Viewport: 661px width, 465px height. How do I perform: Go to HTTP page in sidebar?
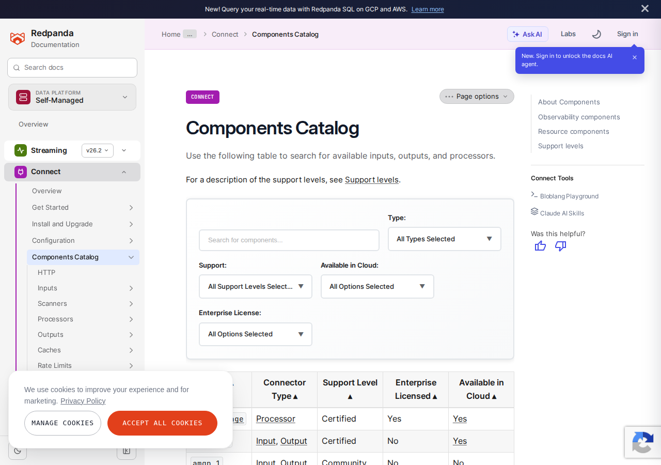click(x=46, y=273)
